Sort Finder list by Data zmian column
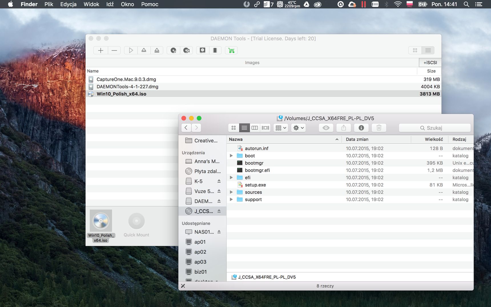 (376, 139)
